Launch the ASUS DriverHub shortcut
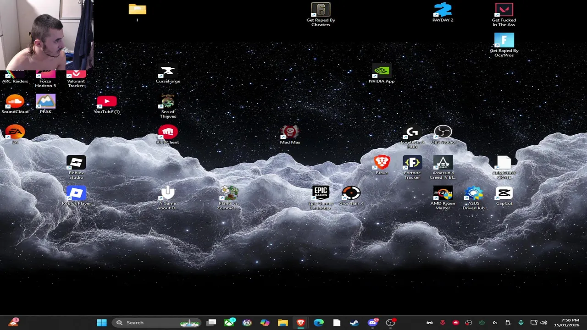Screen dimensions: 587x330 click(x=473, y=198)
